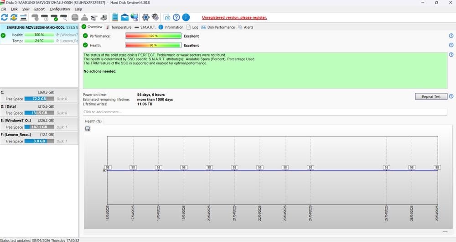
Task: Switch to the Overview tab
Action: pyautogui.click(x=92, y=27)
